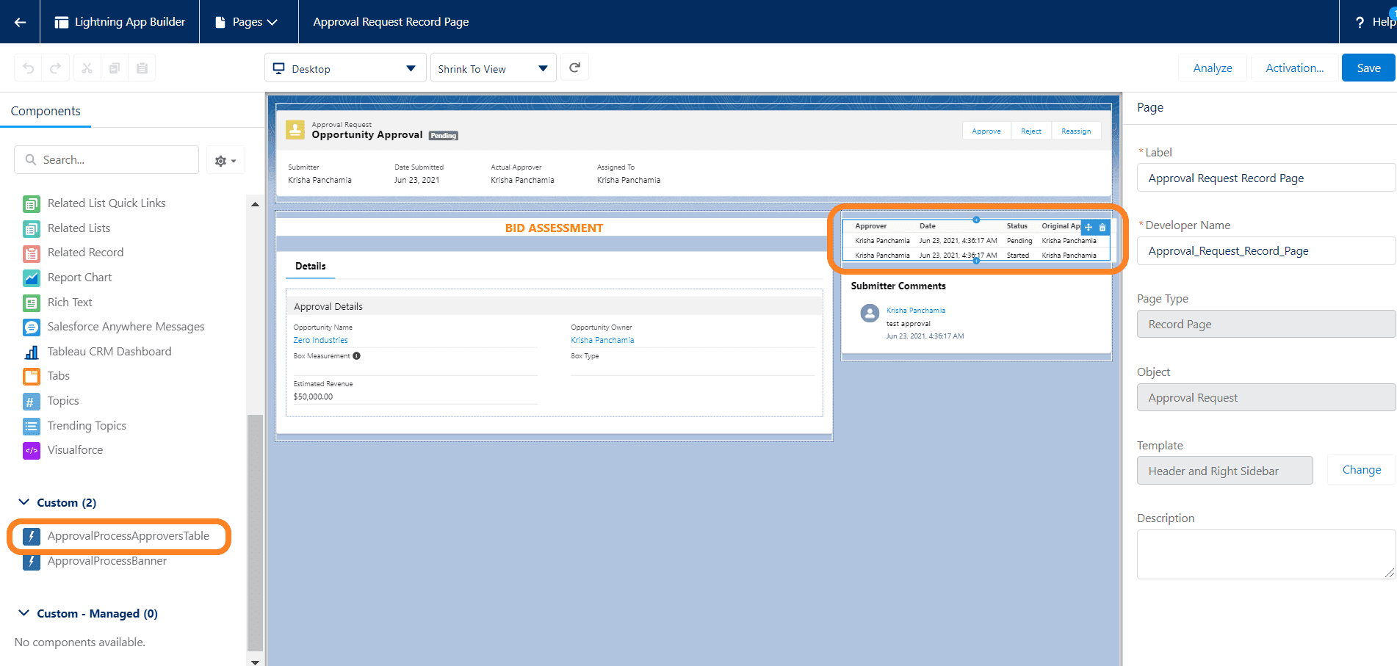Select the Tabs component icon
The image size is (1397, 666).
click(x=32, y=377)
